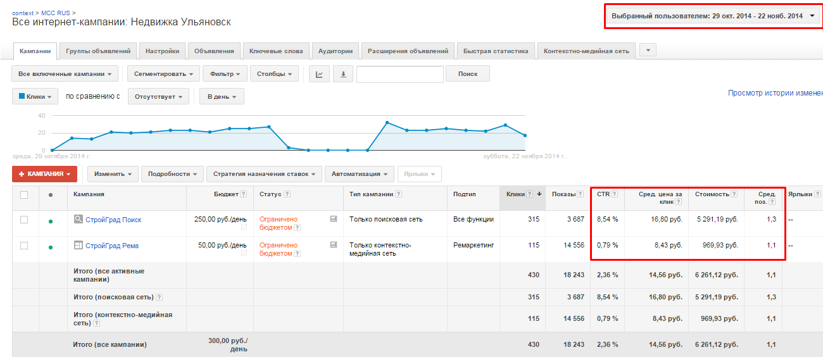This screenshot has width=823, height=357.
Task: Open Все включенные кампании dropdown
Action: coord(65,74)
